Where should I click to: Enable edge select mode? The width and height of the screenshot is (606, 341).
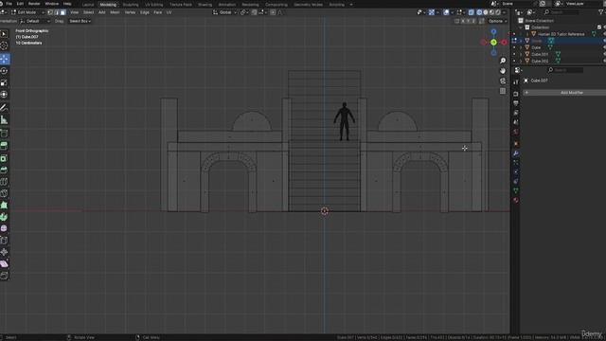pyautogui.click(x=57, y=12)
